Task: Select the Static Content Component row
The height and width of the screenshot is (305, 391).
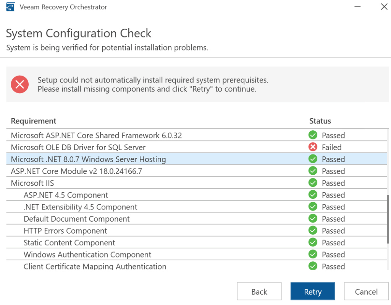Action: 197,242
